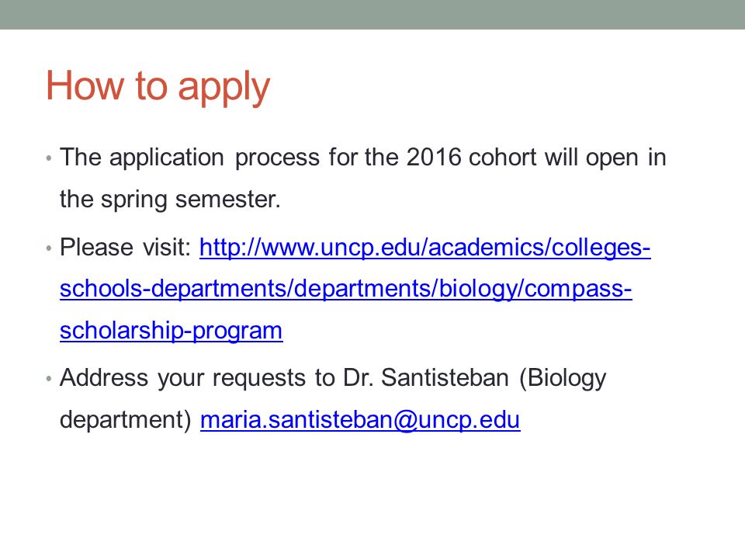Follow the scholarship-program link text
The height and width of the screenshot is (559, 745).
click(171, 331)
